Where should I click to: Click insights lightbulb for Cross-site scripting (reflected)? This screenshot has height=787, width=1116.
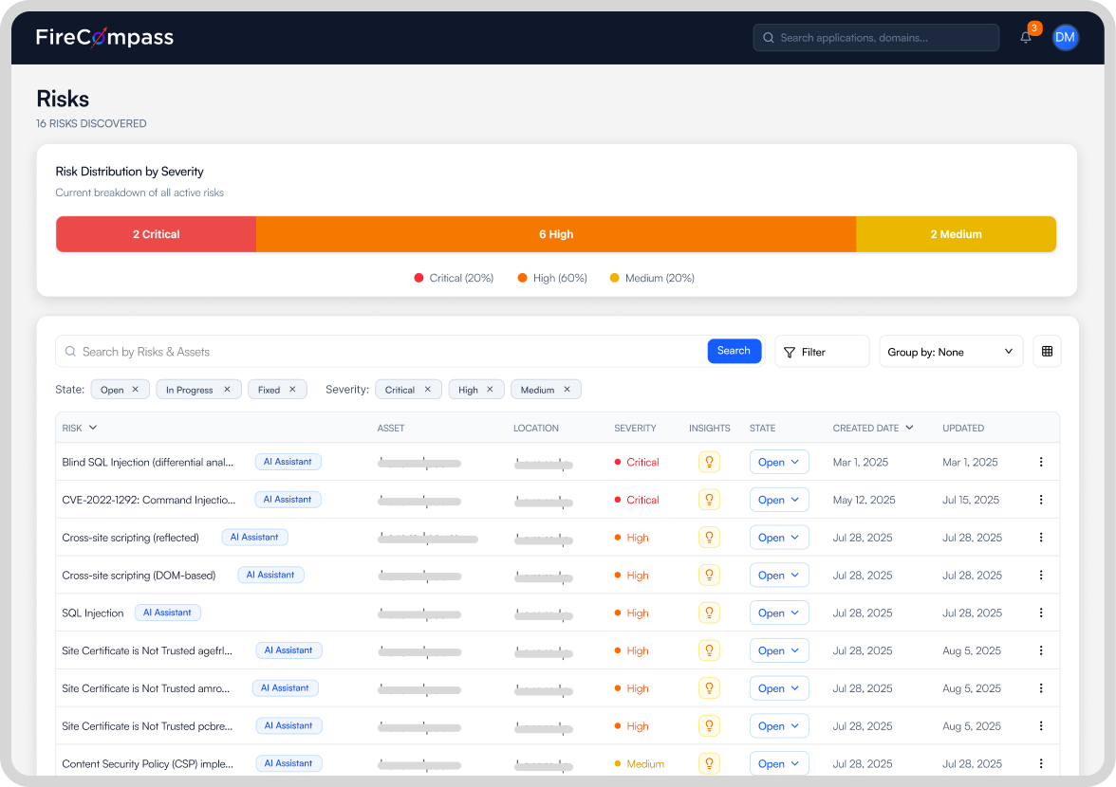708,538
